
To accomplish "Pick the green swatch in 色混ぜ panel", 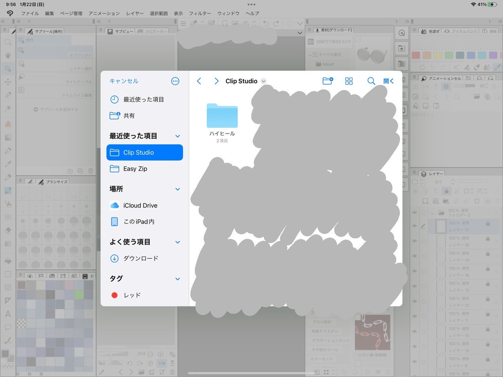I will [x=449, y=55].
